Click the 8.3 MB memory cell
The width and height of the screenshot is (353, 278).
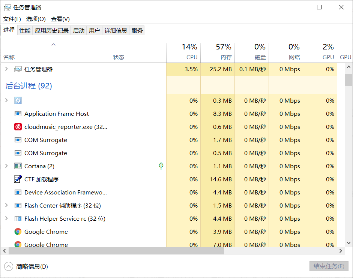pyautogui.click(x=218, y=114)
